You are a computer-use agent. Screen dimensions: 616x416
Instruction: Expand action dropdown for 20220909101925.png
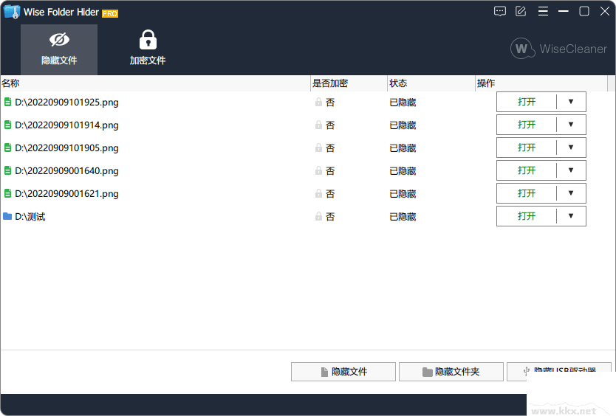[x=571, y=102]
